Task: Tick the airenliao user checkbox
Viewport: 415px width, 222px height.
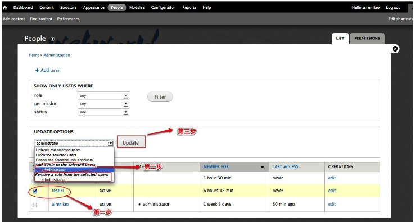Action: tap(35, 205)
